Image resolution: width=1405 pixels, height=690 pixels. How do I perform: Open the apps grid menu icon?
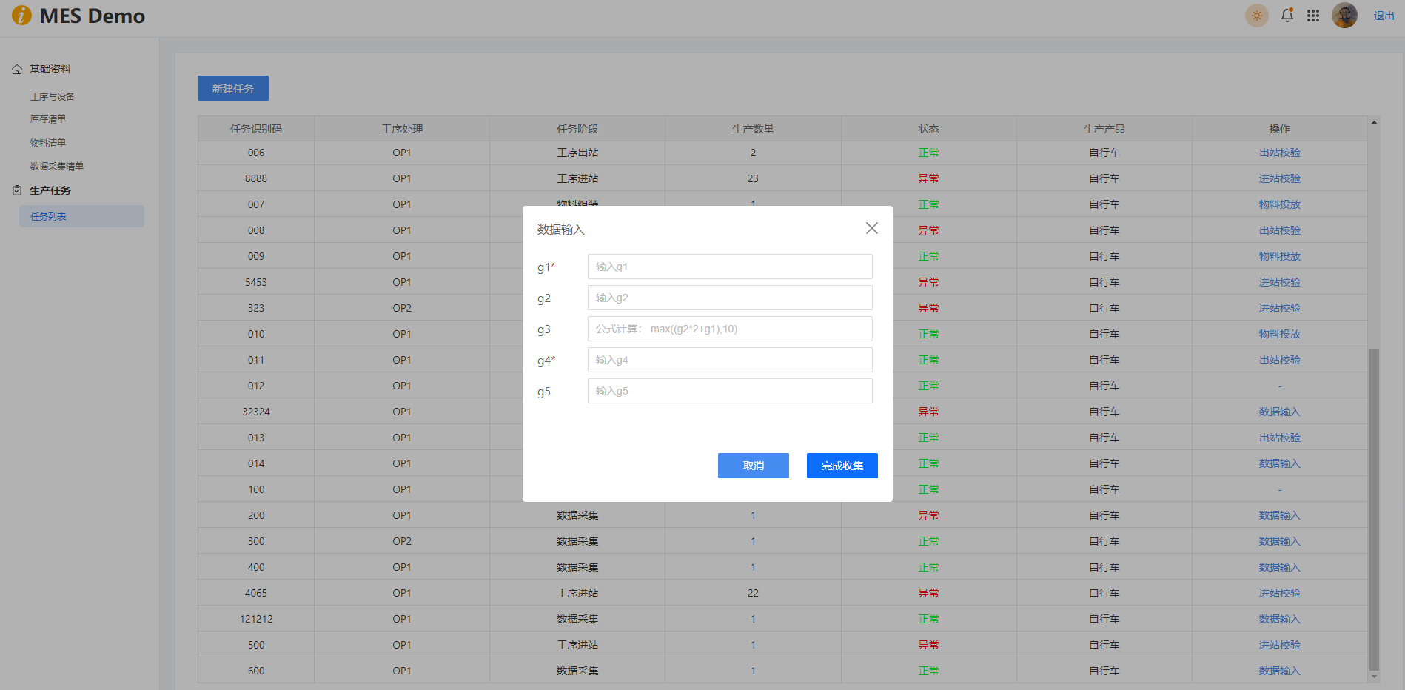click(1313, 16)
